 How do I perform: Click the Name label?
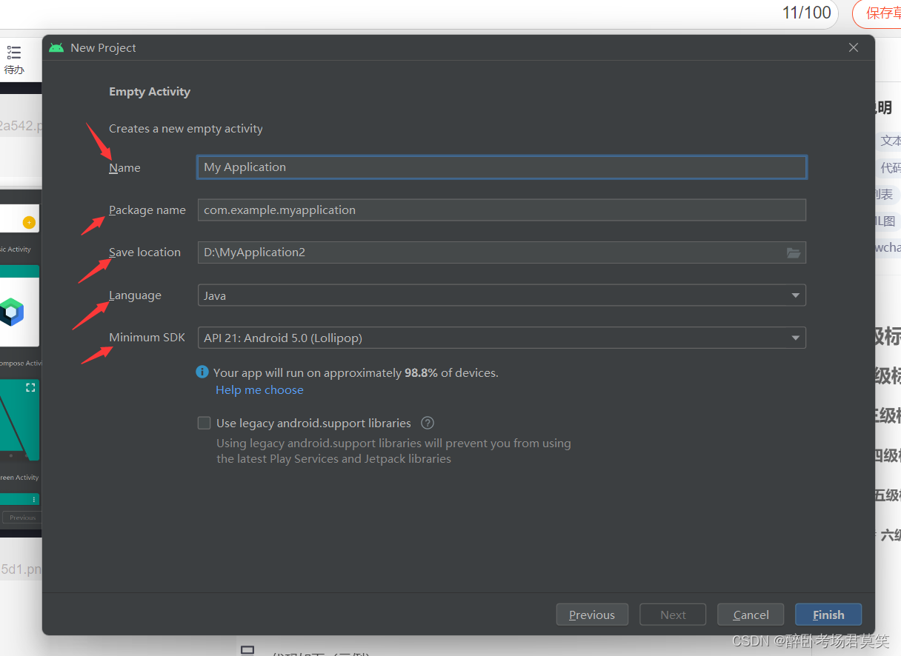(124, 168)
